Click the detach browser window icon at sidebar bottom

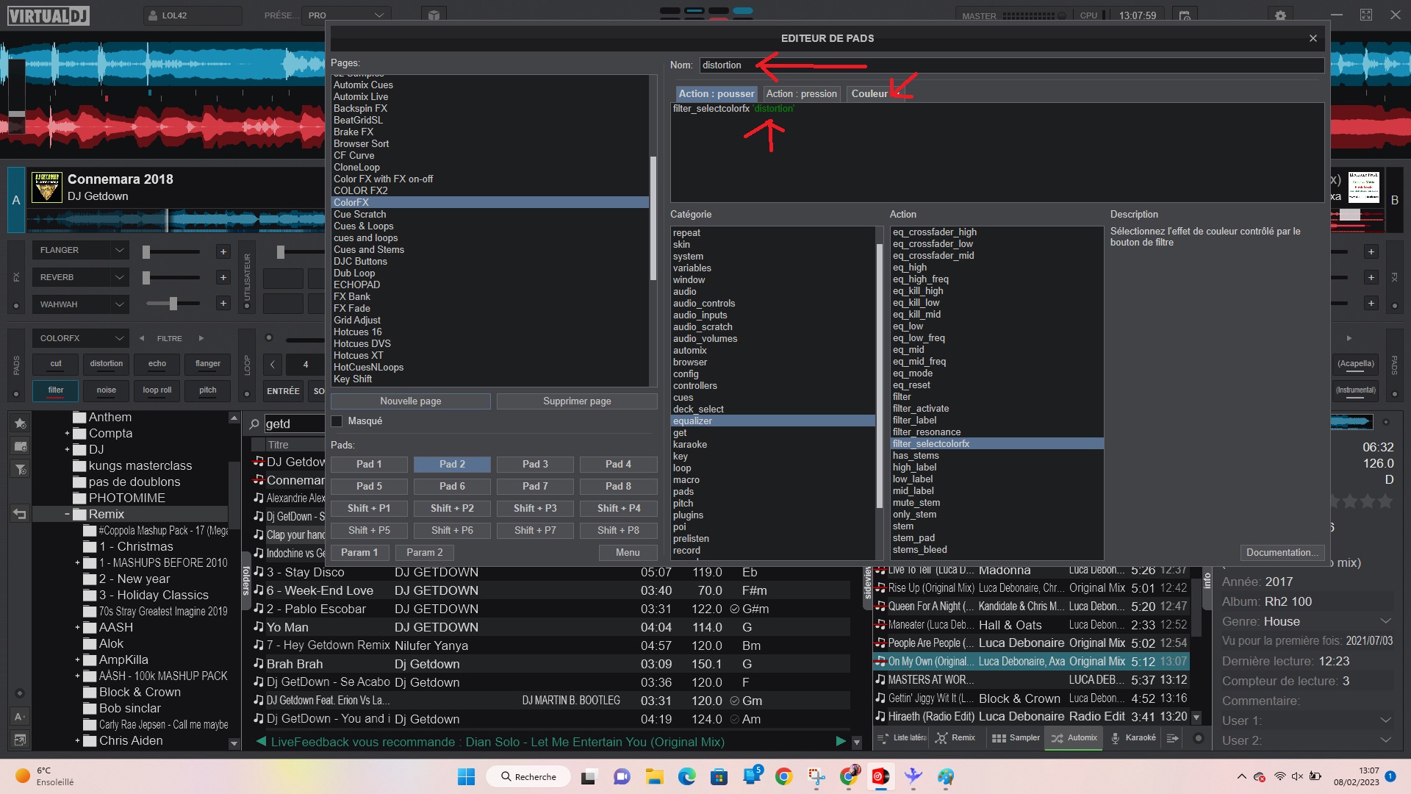(20, 740)
